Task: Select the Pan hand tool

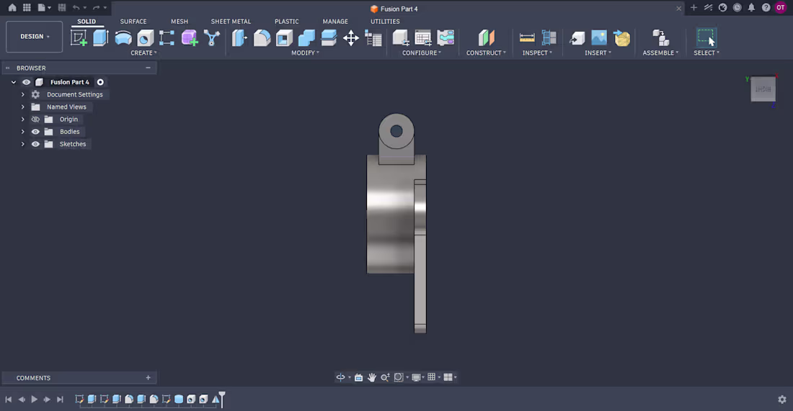Action: tap(372, 377)
